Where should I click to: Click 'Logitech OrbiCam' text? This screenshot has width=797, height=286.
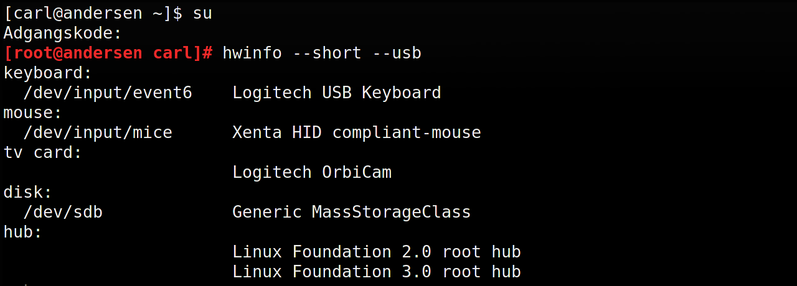click(311, 172)
